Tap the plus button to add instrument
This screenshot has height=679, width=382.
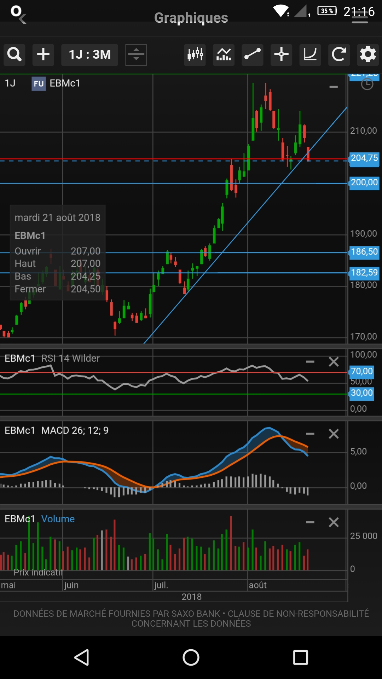[x=43, y=55]
